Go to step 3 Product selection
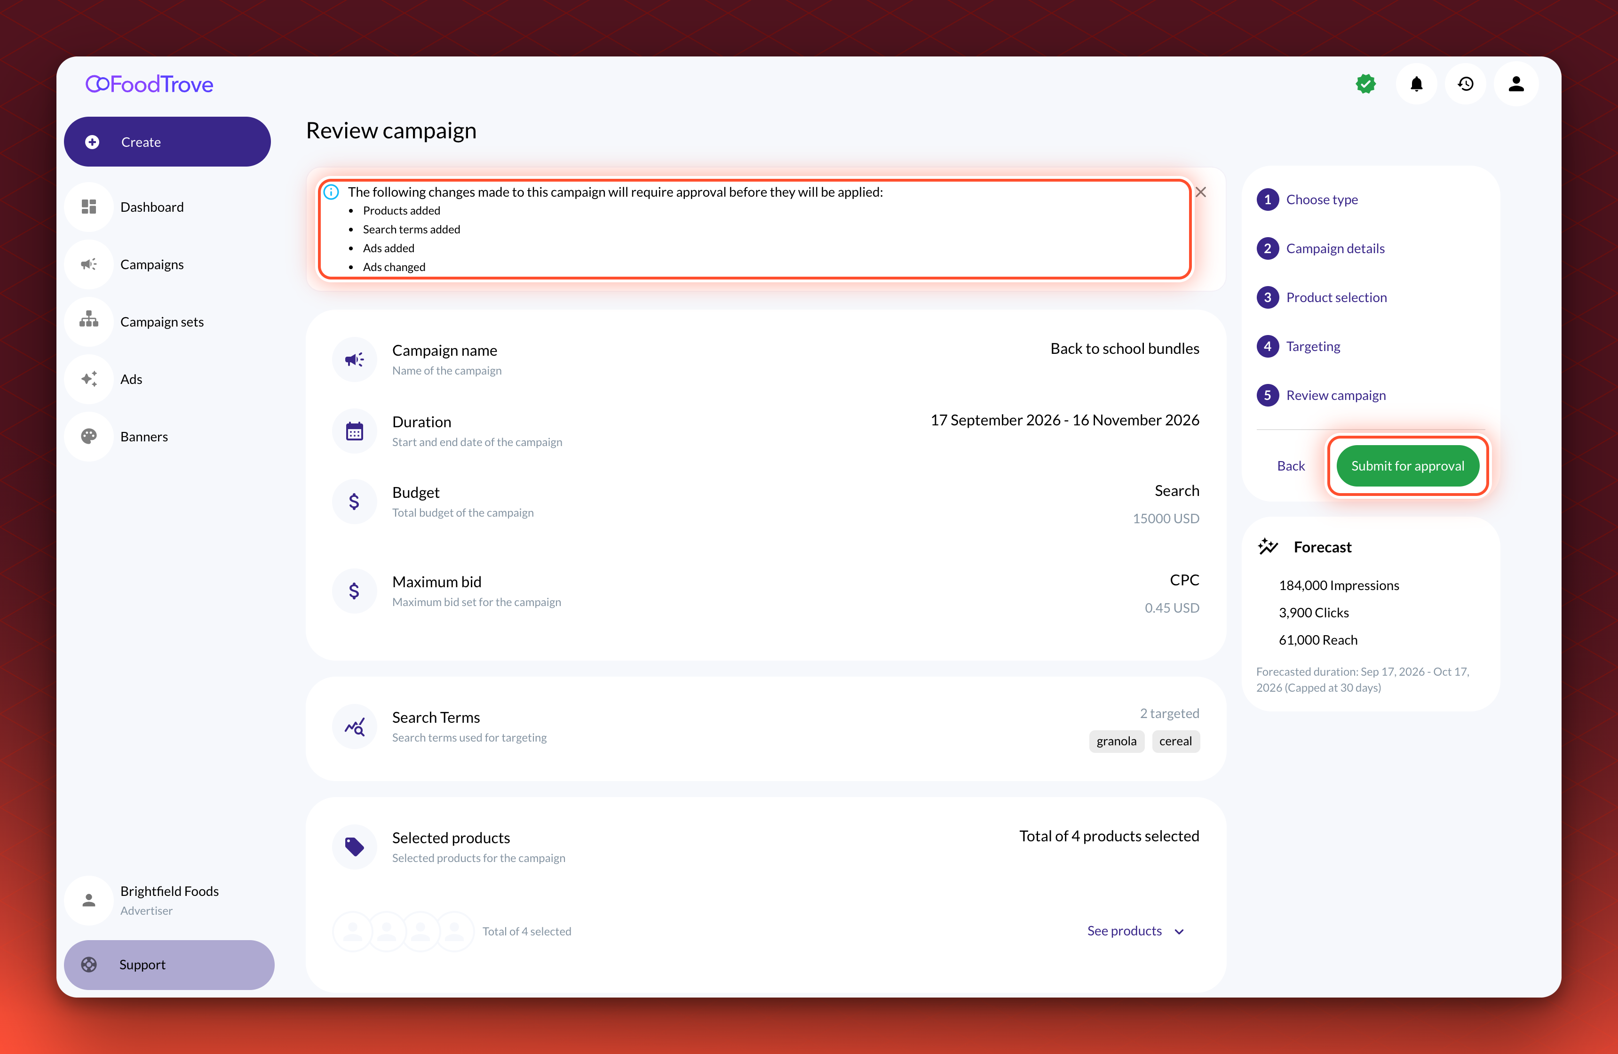Viewport: 1618px width, 1054px height. coord(1322,298)
